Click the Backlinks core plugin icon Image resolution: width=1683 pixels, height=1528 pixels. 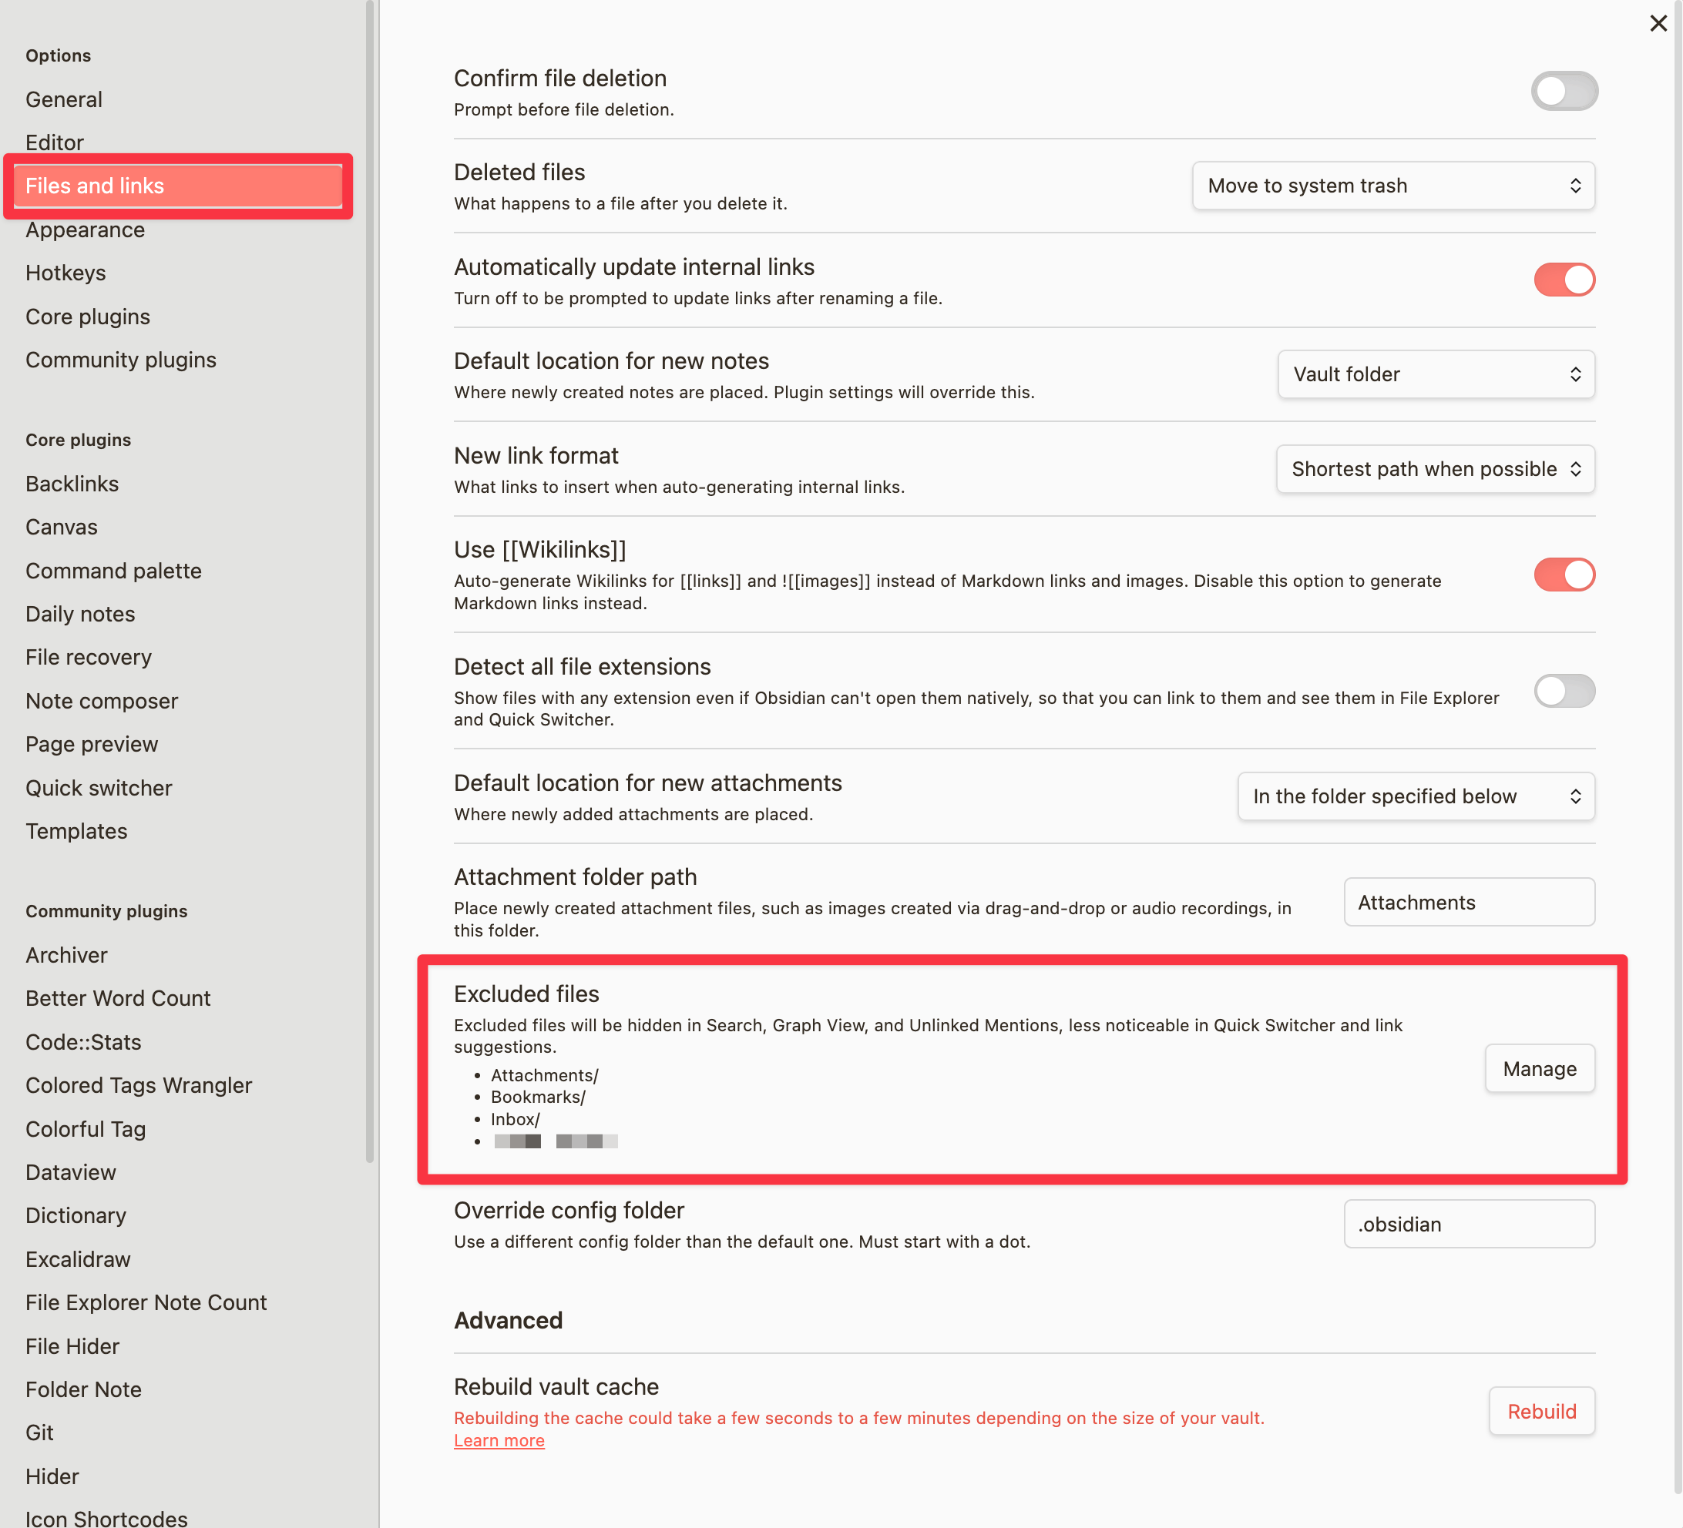click(70, 484)
